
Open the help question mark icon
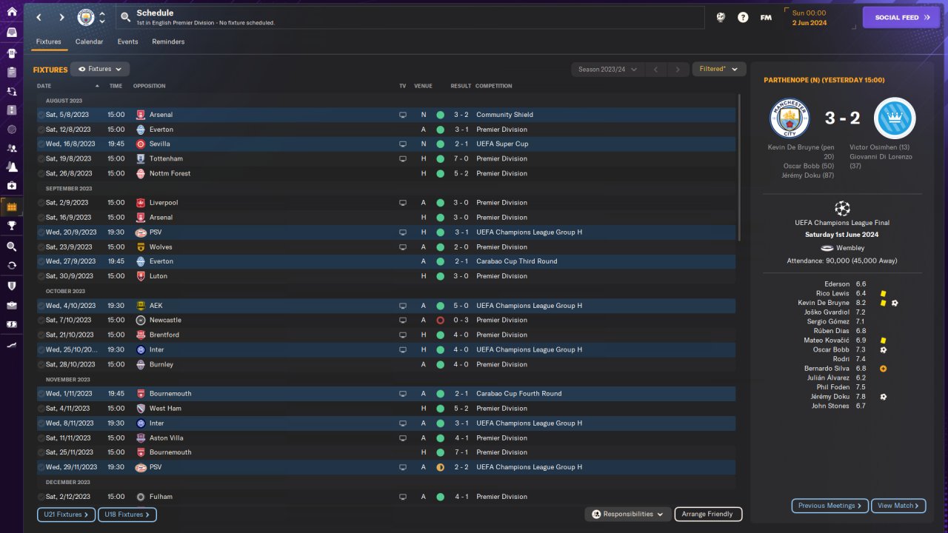coord(743,17)
